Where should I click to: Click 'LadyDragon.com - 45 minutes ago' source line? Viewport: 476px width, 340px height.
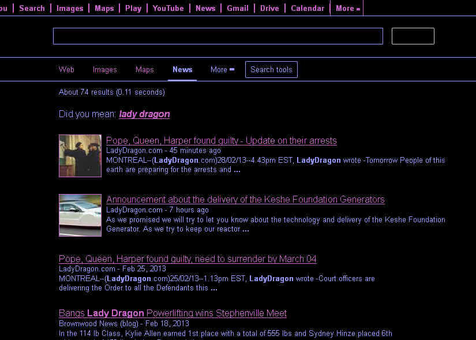pos(164,151)
